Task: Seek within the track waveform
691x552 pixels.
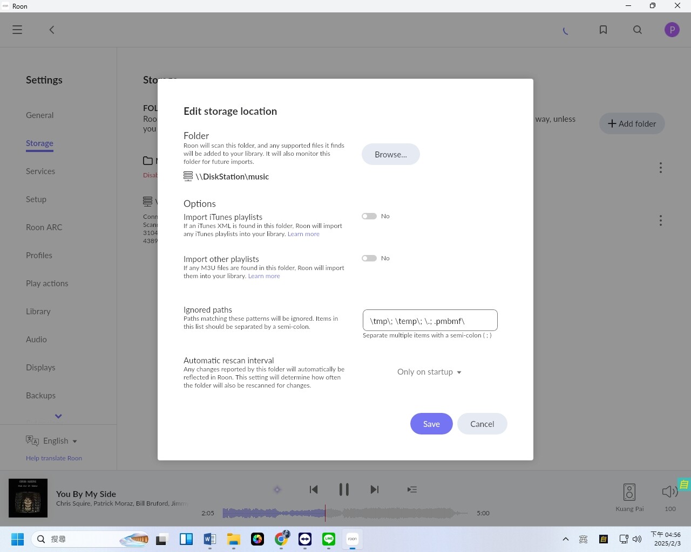Action: (345, 513)
